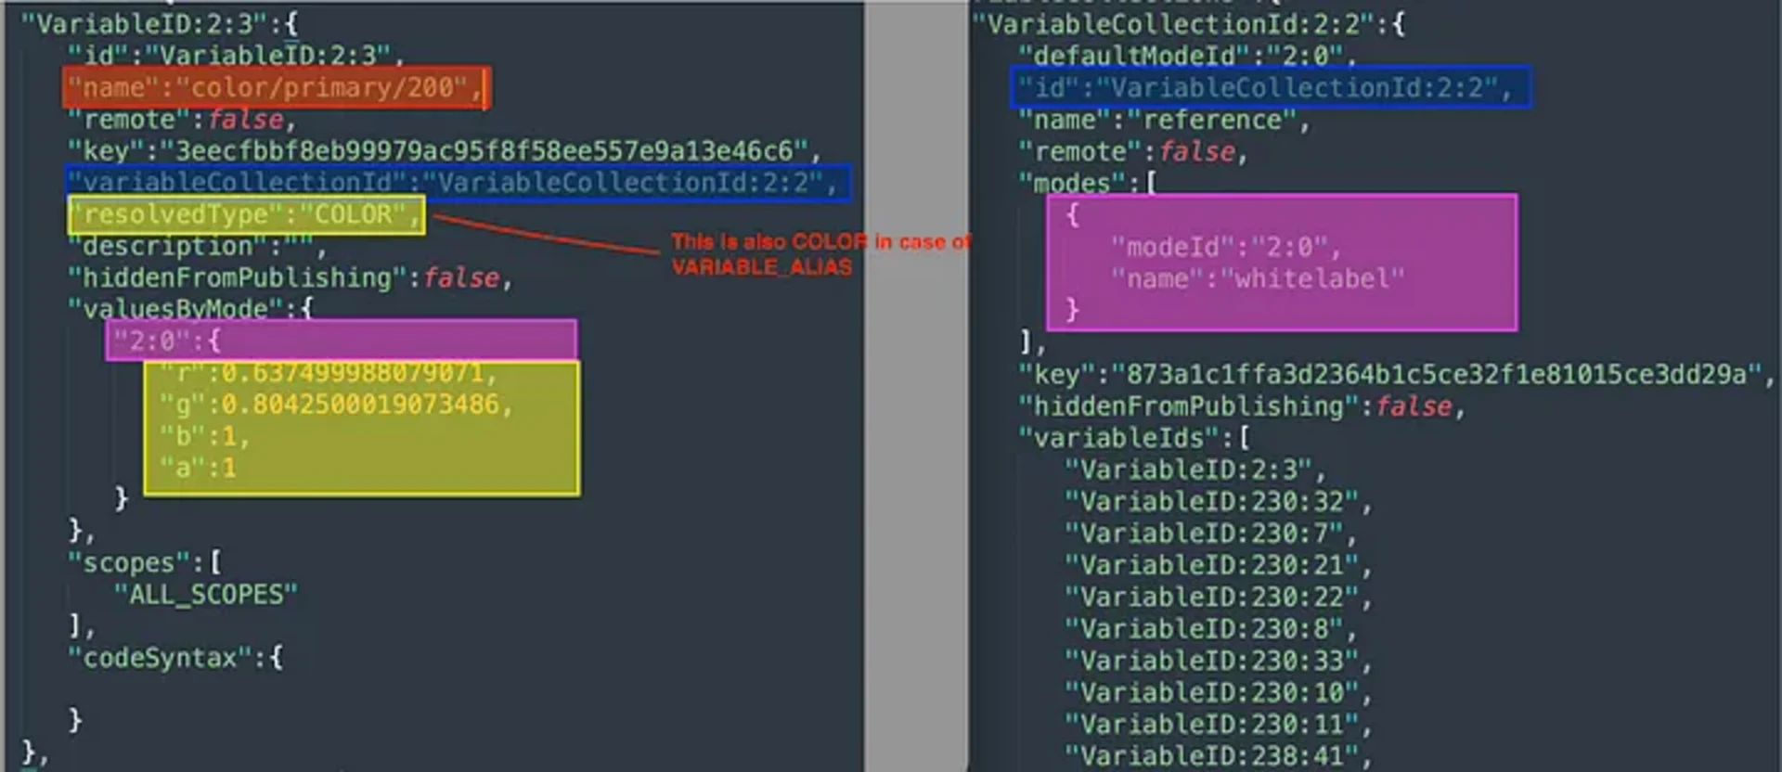The height and width of the screenshot is (772, 1782).
Task: Click the "defaultModeId":"2:0" line
Action: [x=1187, y=56]
